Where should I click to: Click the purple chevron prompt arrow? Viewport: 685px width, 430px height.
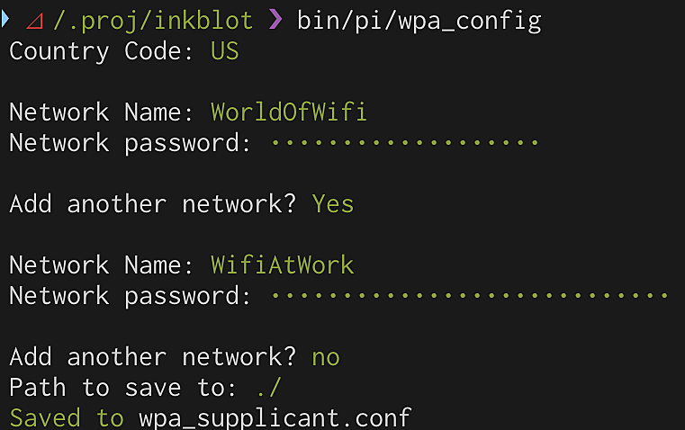275,20
